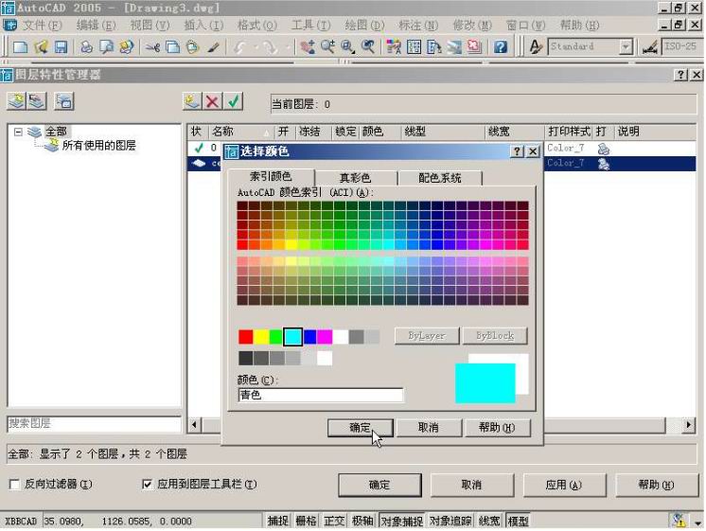Cancel the Select Color dialog with 取消
The image size is (706, 531).
coord(429,428)
